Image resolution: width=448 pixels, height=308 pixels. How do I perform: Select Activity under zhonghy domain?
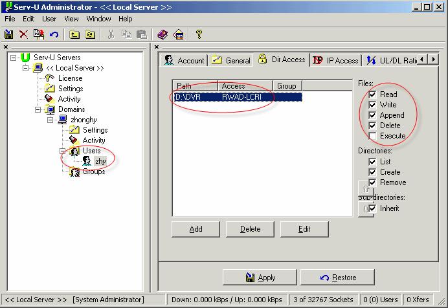[94, 140]
